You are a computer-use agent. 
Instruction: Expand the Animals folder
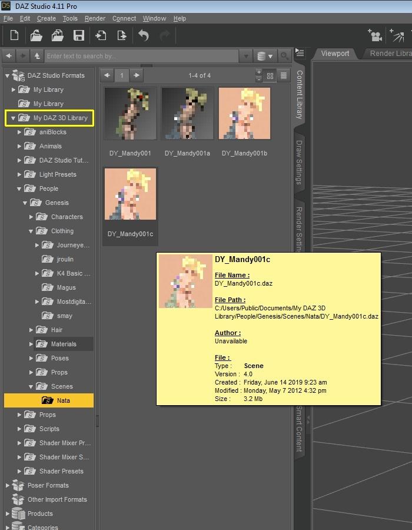click(19, 147)
